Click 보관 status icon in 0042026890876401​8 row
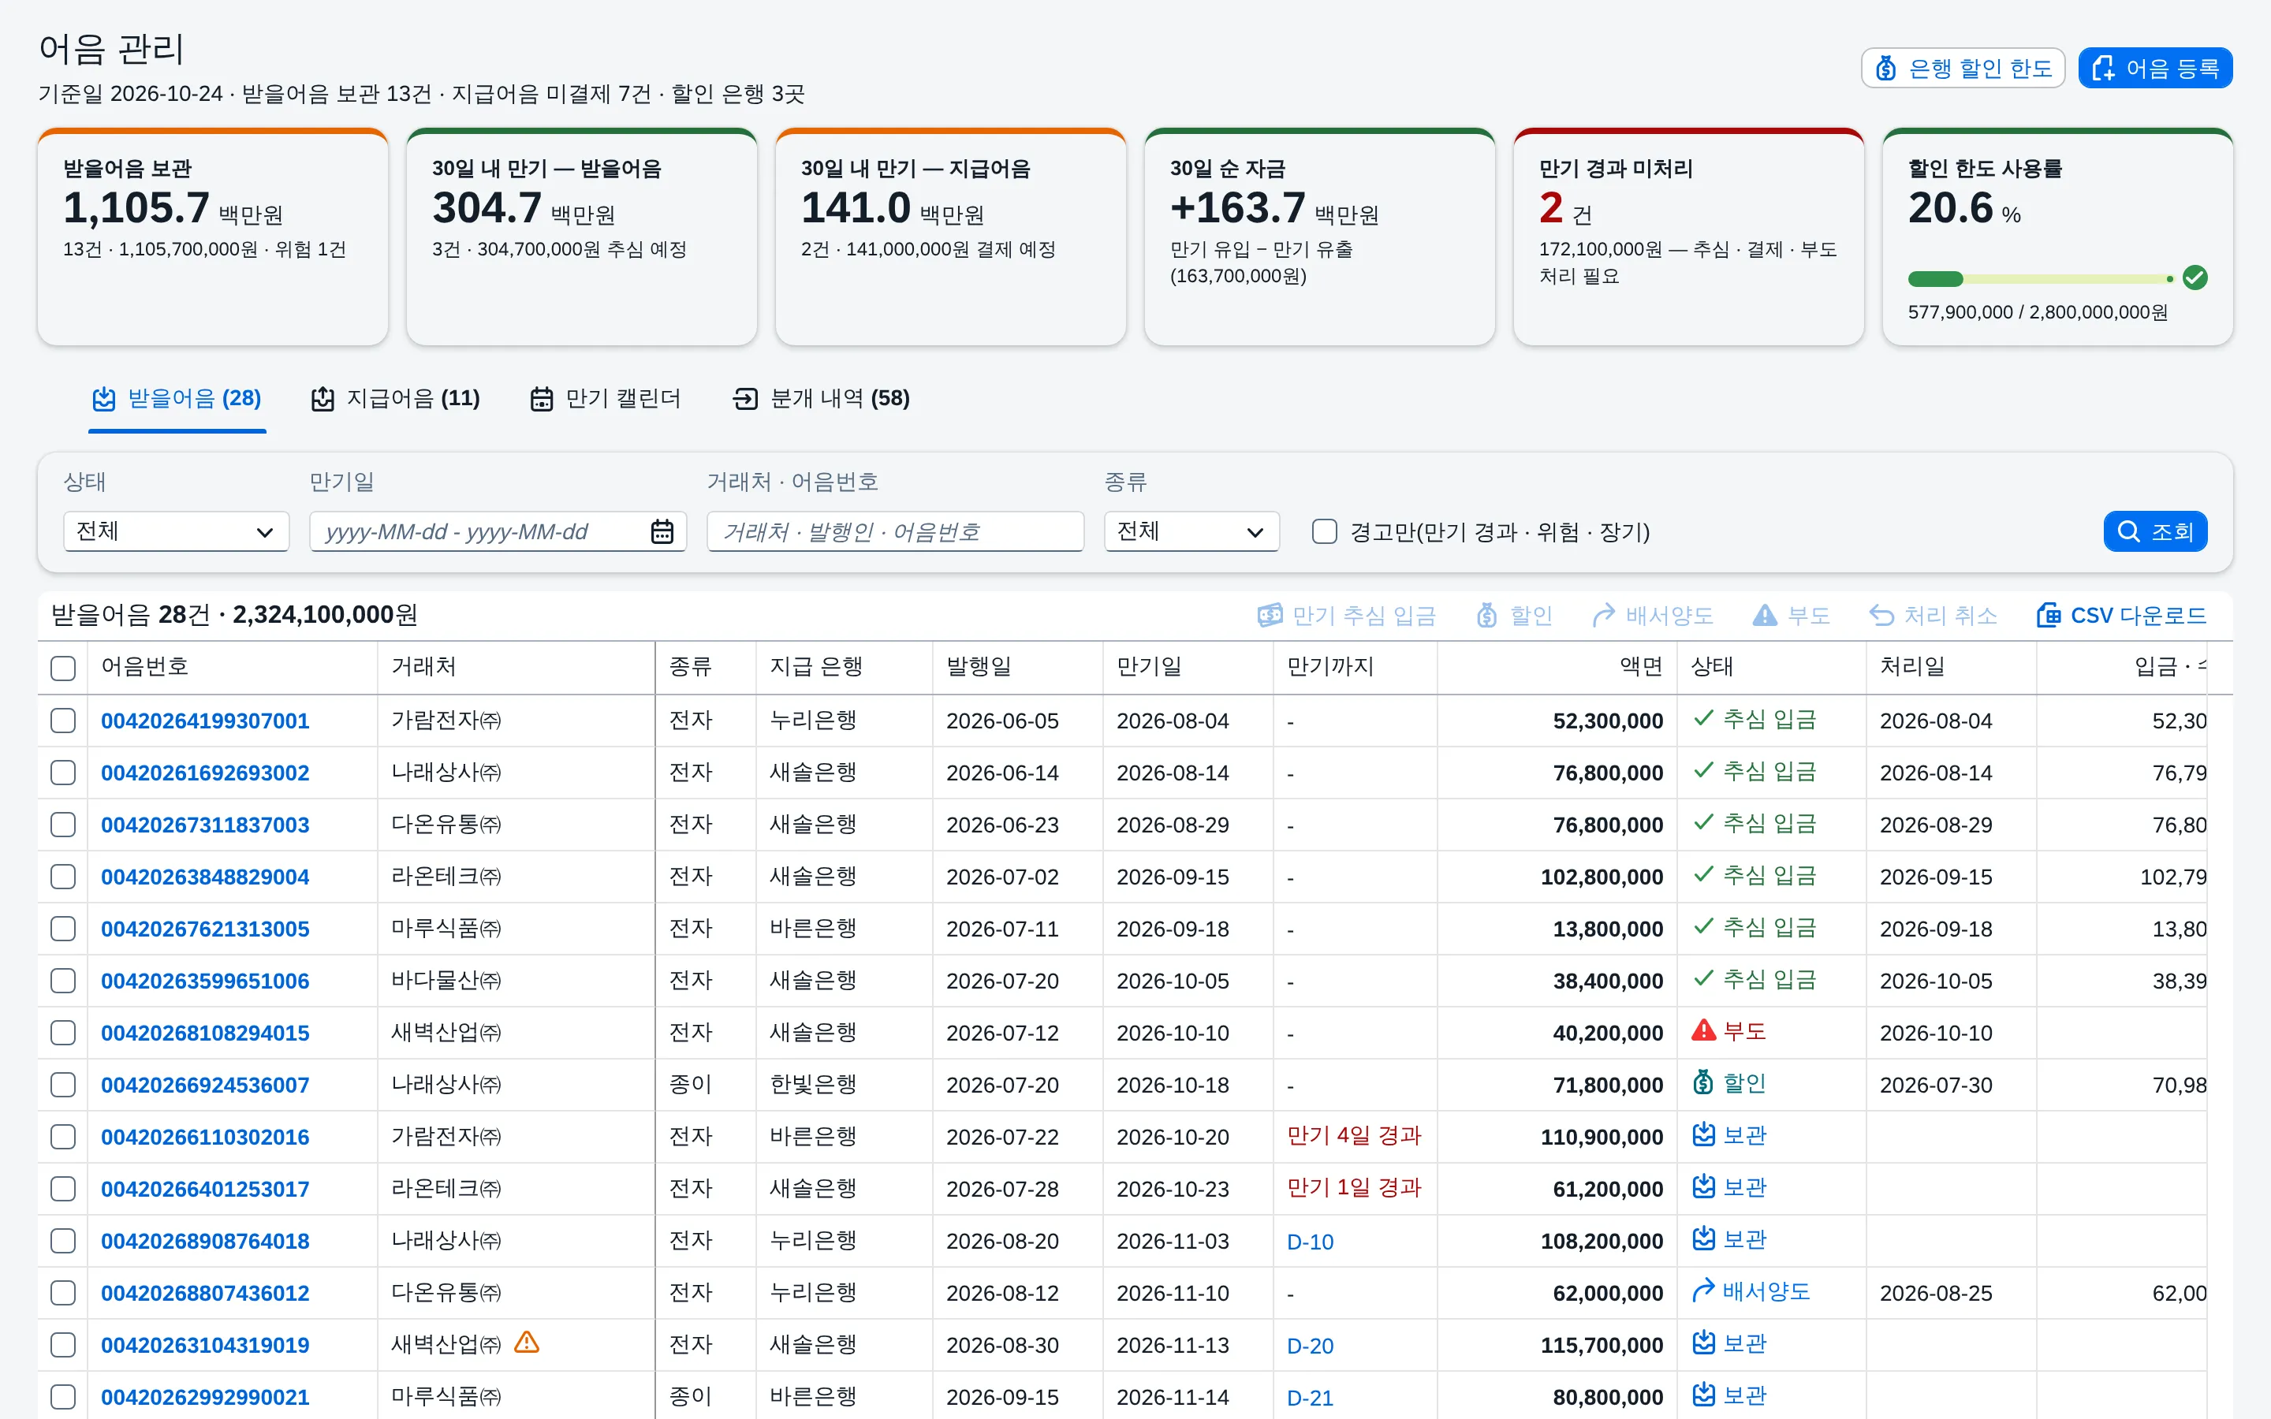Viewport: 2271px width, 1419px height. click(x=1703, y=1238)
